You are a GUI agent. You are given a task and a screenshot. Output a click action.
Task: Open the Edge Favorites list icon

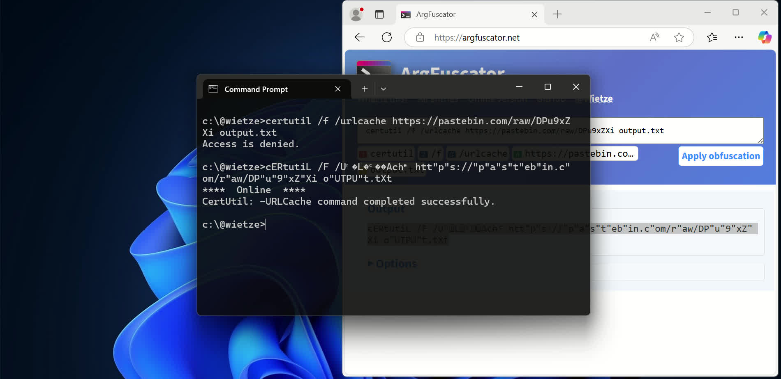click(712, 37)
